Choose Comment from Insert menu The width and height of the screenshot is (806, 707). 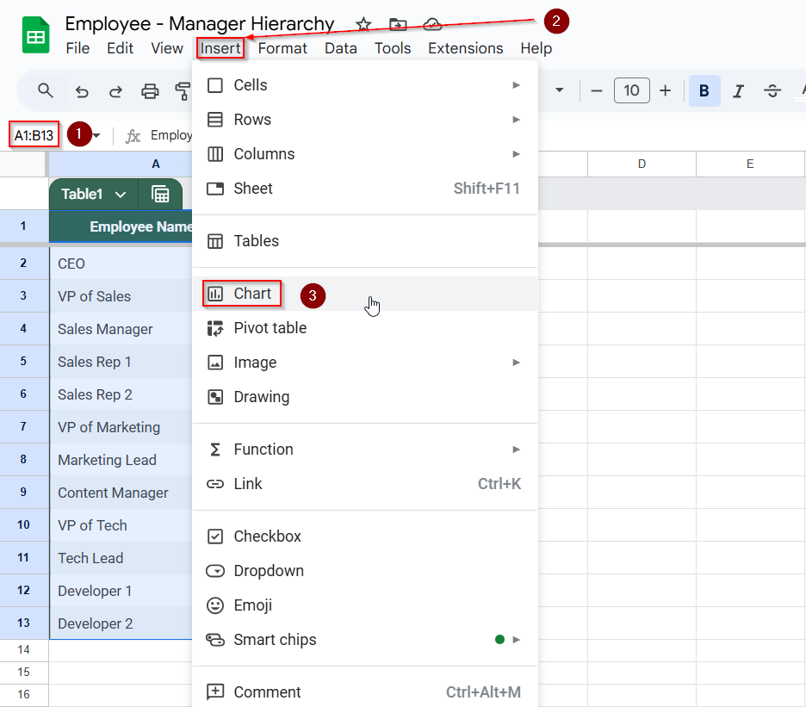pos(365,692)
